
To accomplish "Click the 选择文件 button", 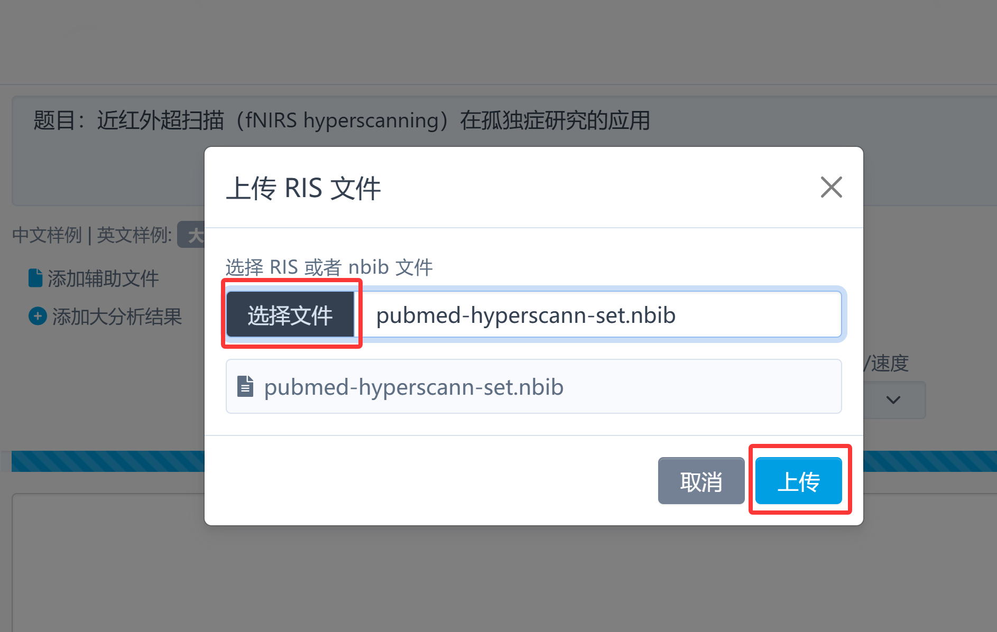I will [x=290, y=315].
